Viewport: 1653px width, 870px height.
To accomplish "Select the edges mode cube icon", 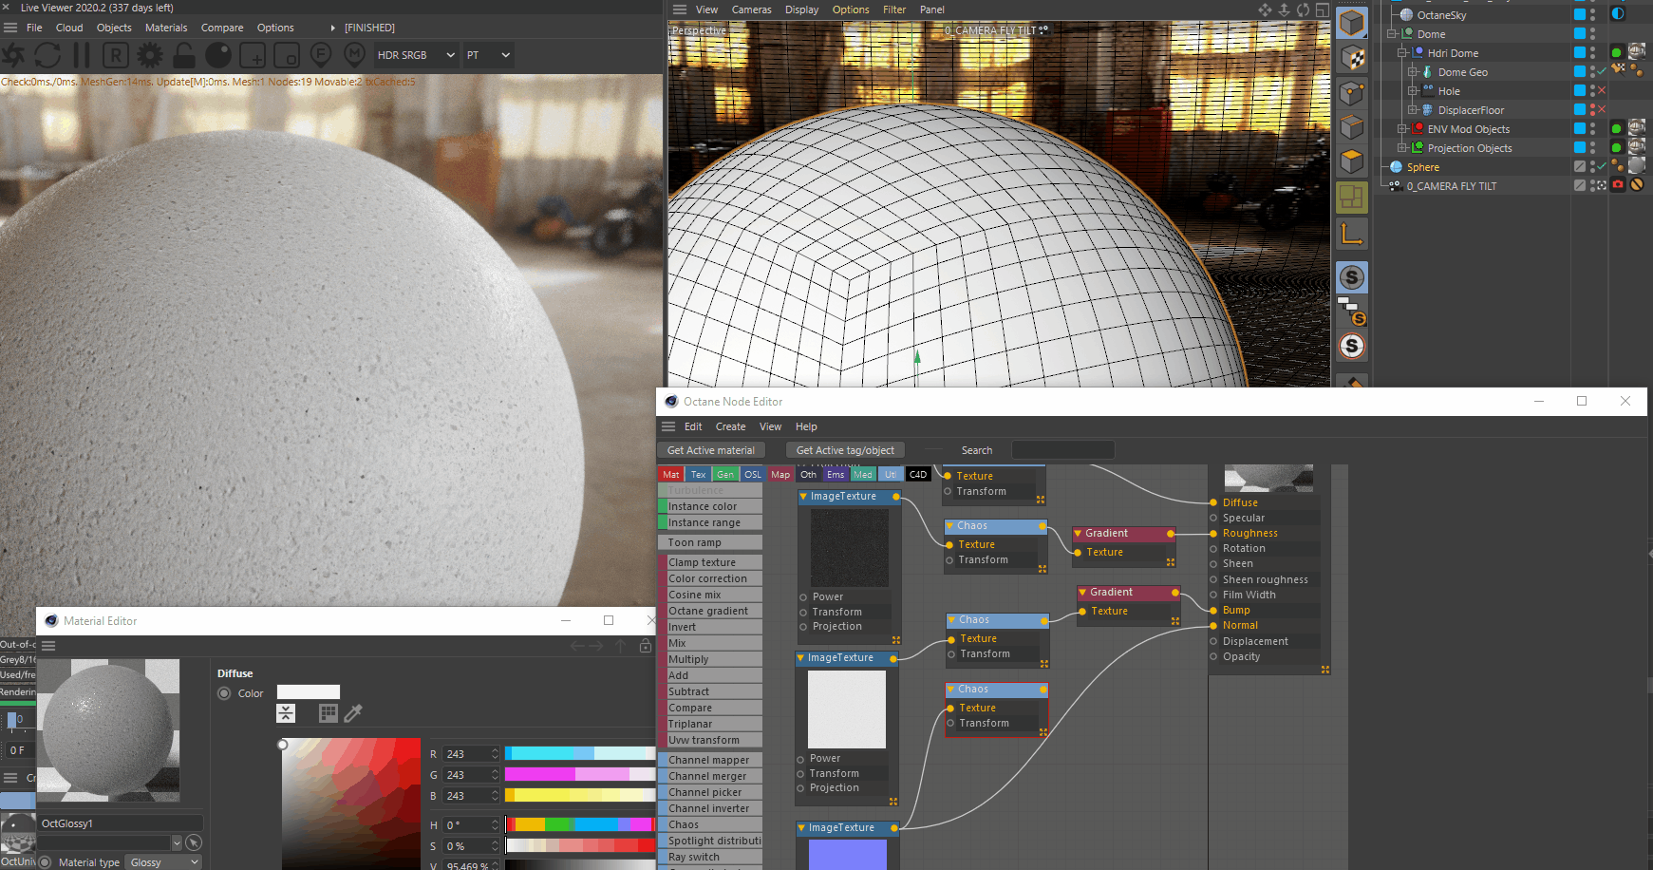I will click(x=1352, y=127).
